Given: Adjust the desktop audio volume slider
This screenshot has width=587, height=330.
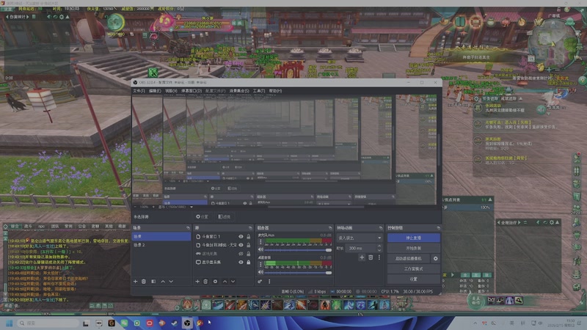Looking at the screenshot, I should 299,272.
